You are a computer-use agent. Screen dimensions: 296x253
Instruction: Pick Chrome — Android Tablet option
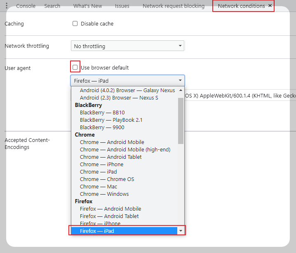pos(125,157)
